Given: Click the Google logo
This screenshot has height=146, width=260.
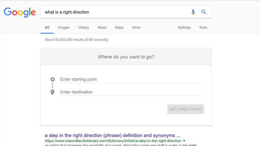Looking at the screenshot, I should (20, 12).
